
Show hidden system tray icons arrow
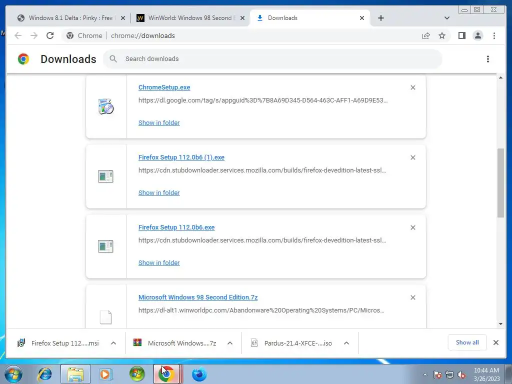pos(425,374)
